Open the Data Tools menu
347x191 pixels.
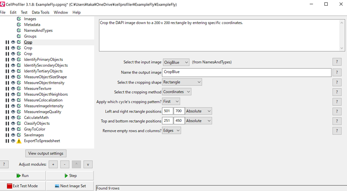(x=41, y=12)
